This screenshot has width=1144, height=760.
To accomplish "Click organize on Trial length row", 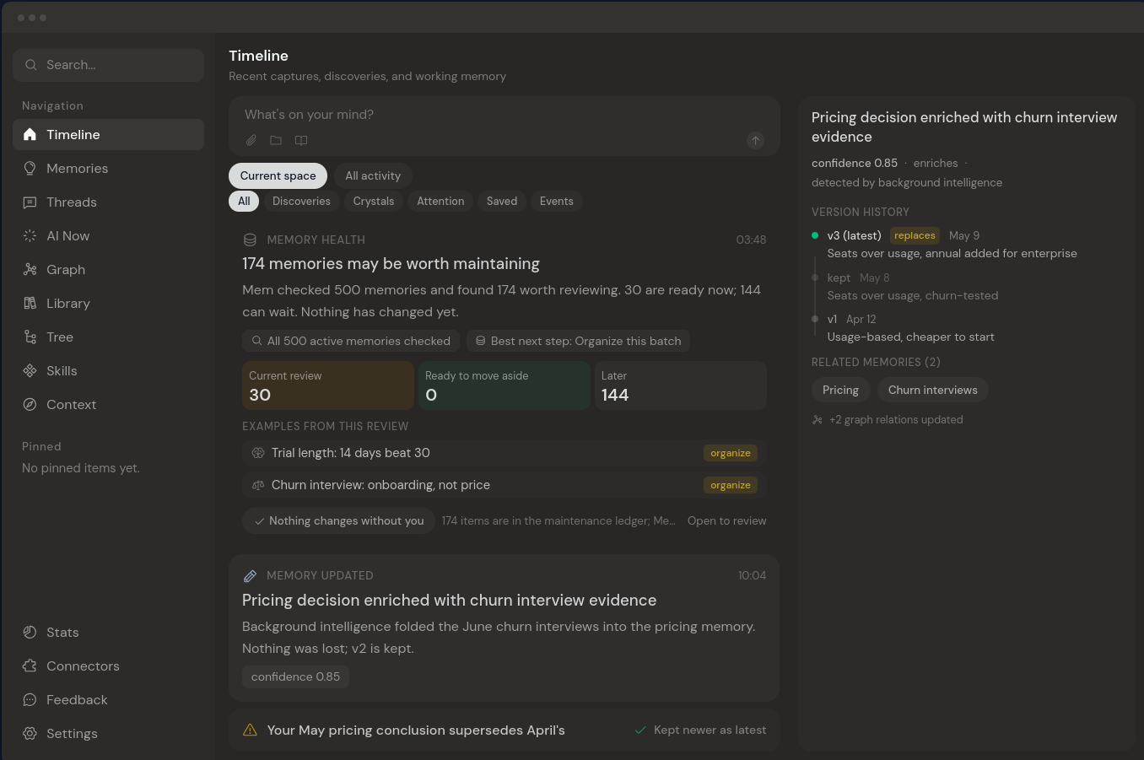I will (x=731, y=453).
